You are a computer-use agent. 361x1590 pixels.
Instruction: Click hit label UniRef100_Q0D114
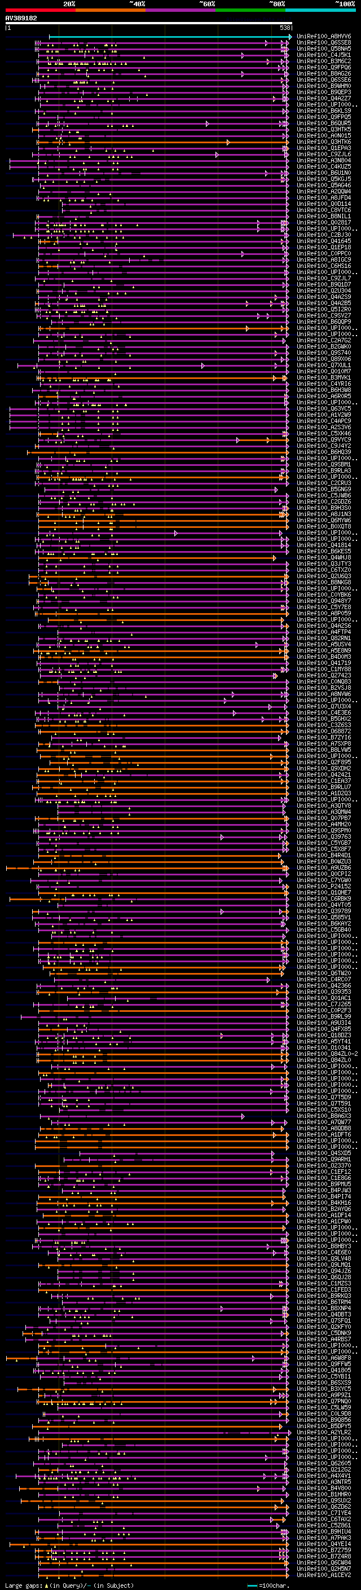[x=324, y=204]
